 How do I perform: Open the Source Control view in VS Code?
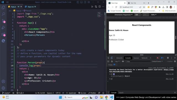3,21
